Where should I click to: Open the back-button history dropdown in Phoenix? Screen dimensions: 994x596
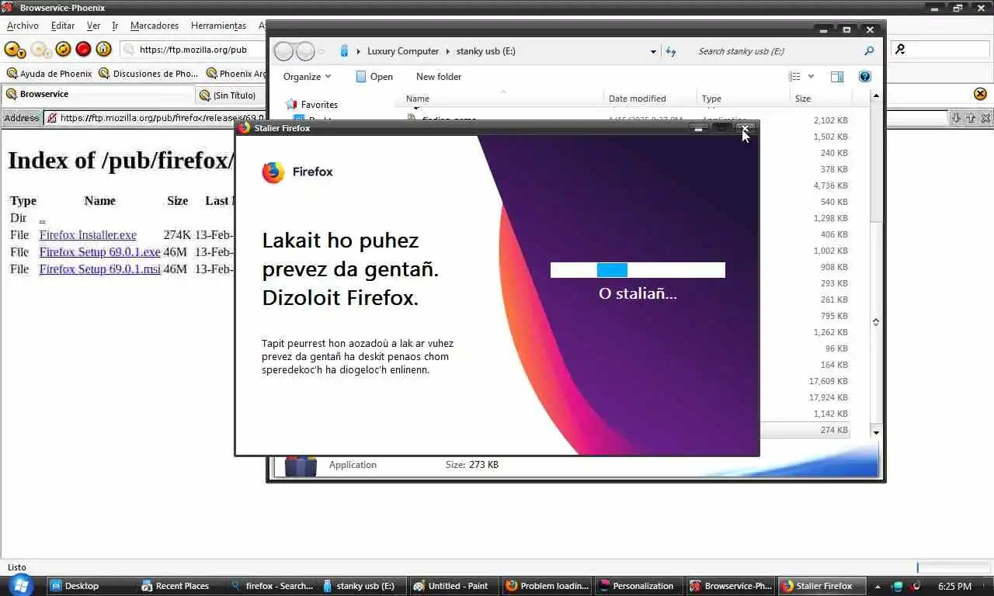[x=23, y=53]
